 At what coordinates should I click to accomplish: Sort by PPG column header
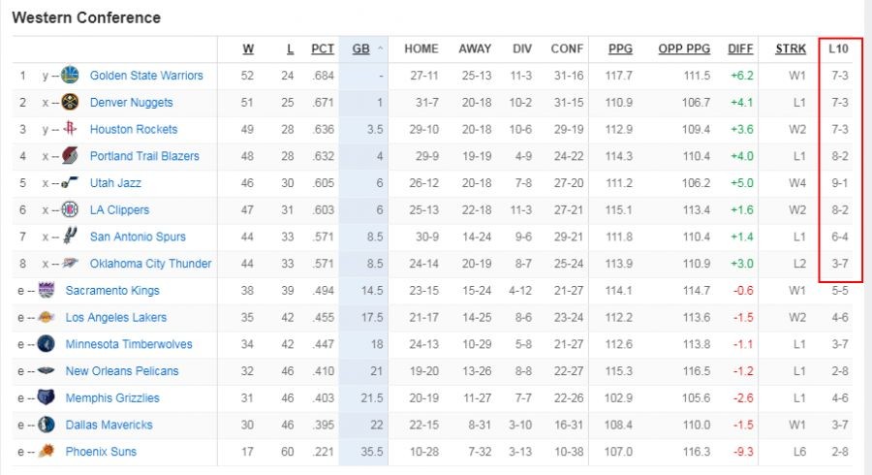[x=620, y=48]
